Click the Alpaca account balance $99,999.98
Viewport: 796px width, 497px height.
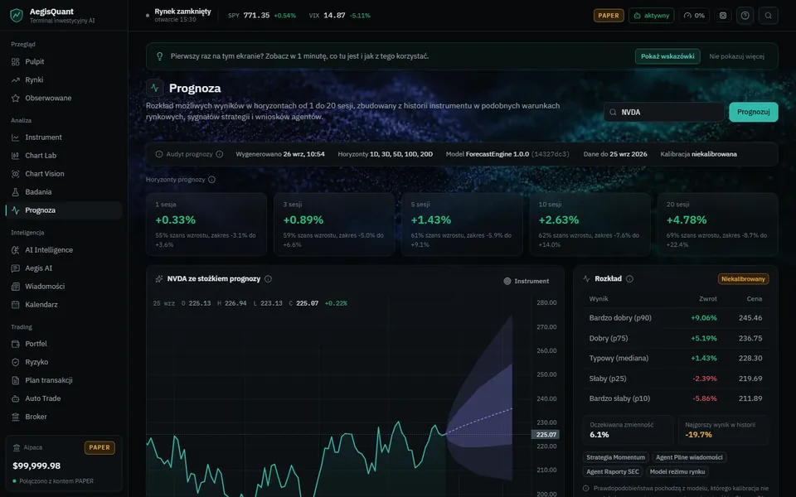[36, 466]
